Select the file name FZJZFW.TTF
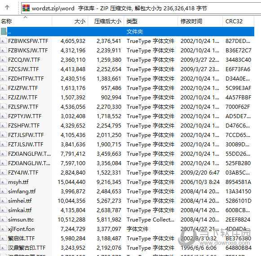This screenshot has height=256, width=261. tap(23, 88)
